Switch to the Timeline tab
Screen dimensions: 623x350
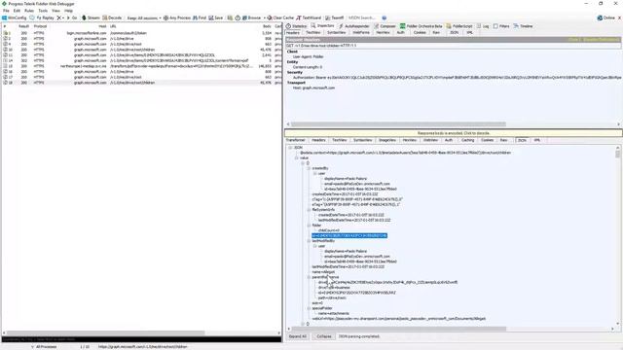pos(523,26)
